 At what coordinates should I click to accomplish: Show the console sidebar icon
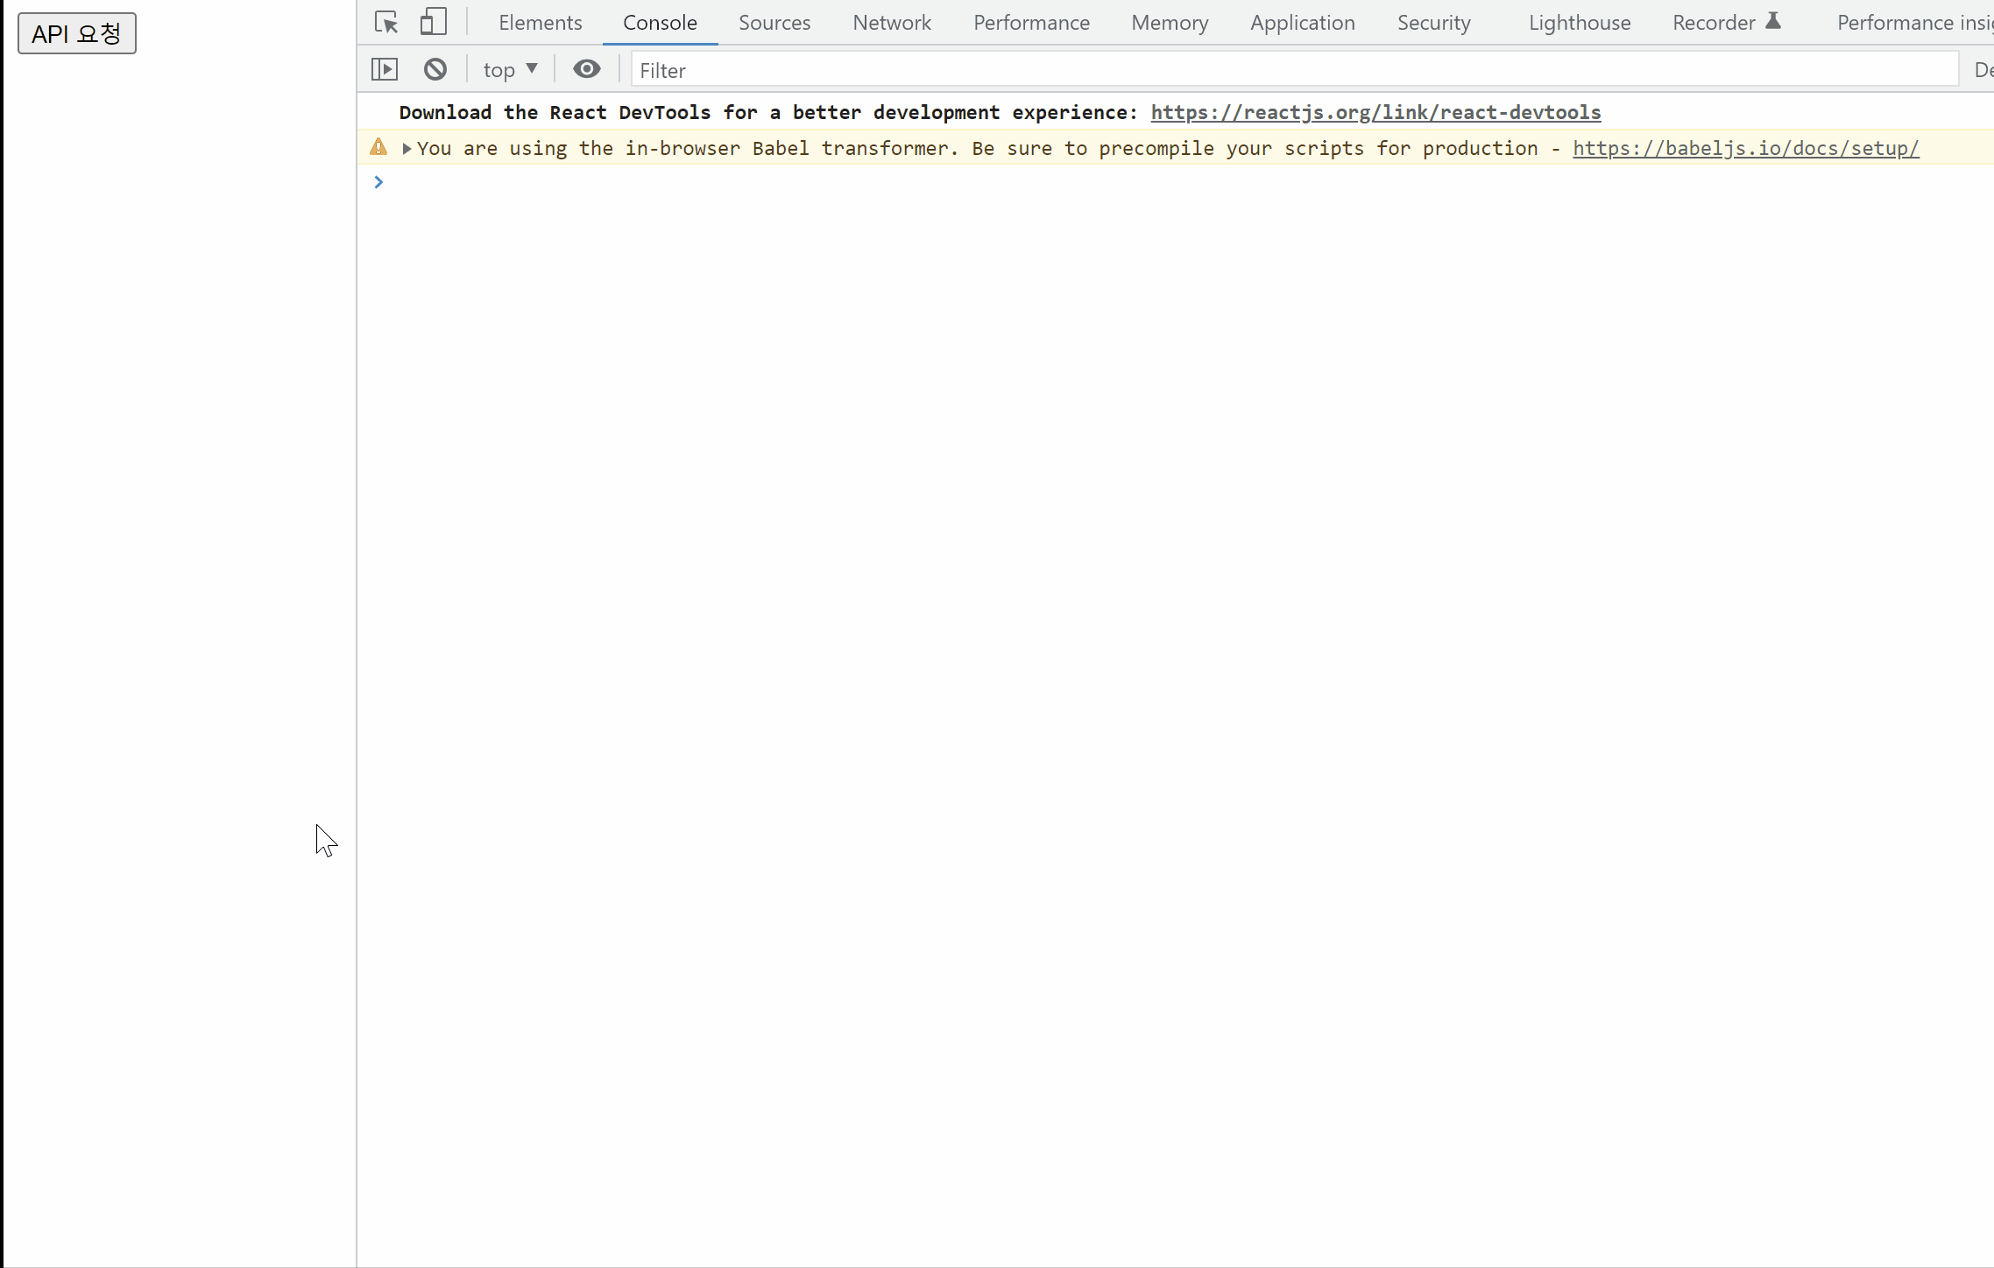coord(385,69)
